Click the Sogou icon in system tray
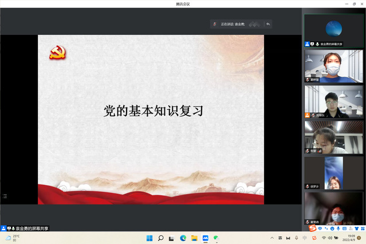Image resolution: width=366 pixels, height=244 pixels. (314, 238)
